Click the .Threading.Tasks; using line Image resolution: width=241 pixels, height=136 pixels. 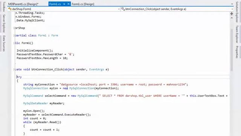[x=30, y=13]
